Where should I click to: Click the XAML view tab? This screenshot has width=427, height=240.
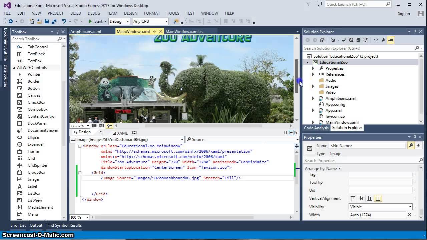click(x=120, y=133)
